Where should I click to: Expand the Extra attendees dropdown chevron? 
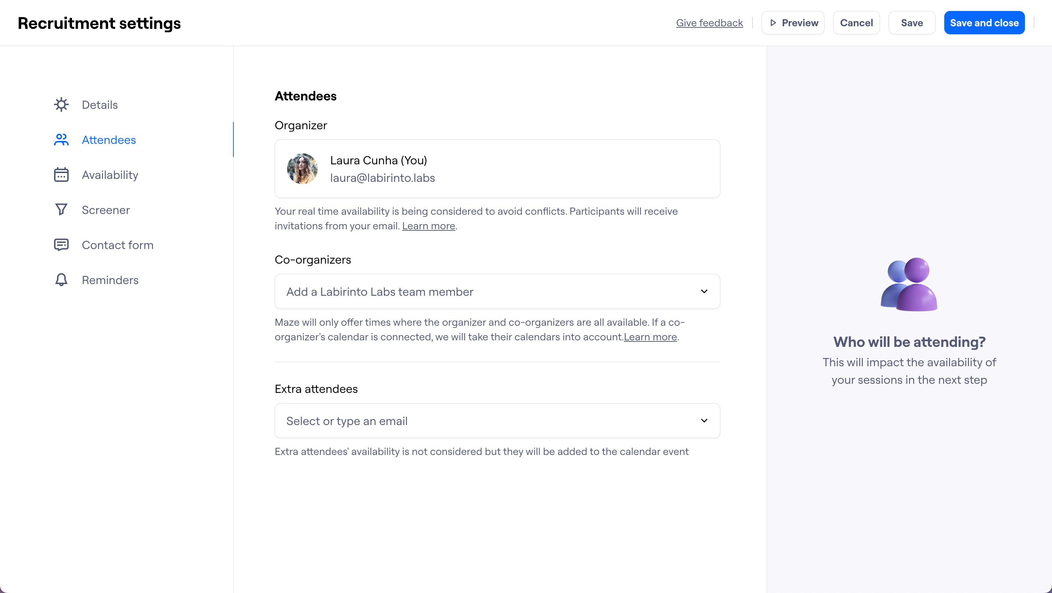pos(704,421)
